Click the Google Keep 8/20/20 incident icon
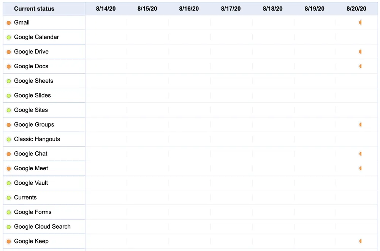Image resolution: width=380 pixels, height=251 pixels. (360, 241)
